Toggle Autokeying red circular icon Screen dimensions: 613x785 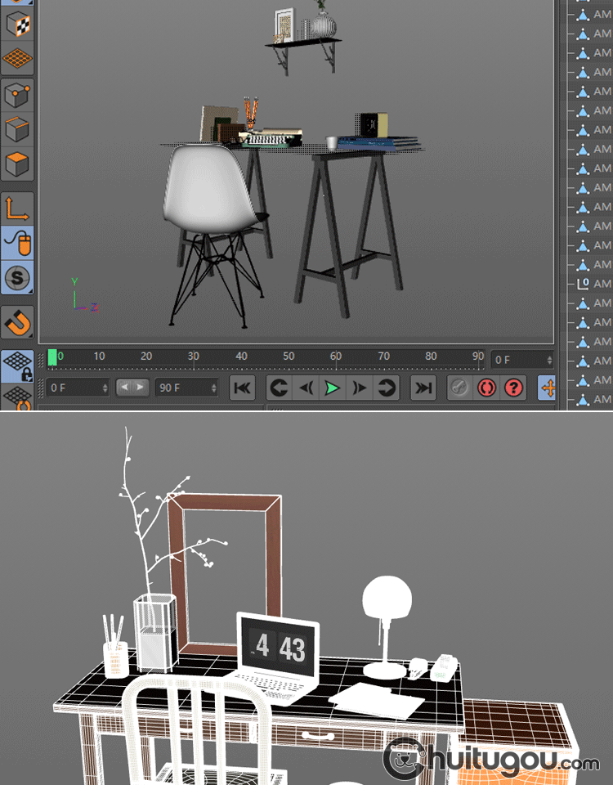(486, 388)
